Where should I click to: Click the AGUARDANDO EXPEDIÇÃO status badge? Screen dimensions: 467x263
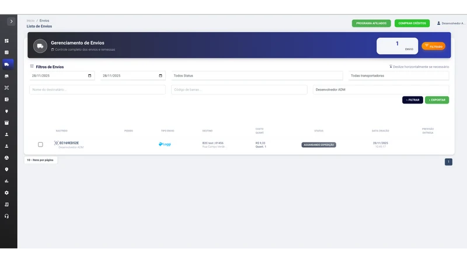[x=319, y=145]
